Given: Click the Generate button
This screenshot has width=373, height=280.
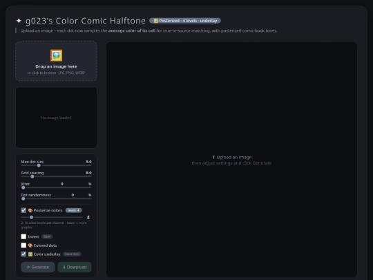Looking at the screenshot, I should [x=38, y=267].
